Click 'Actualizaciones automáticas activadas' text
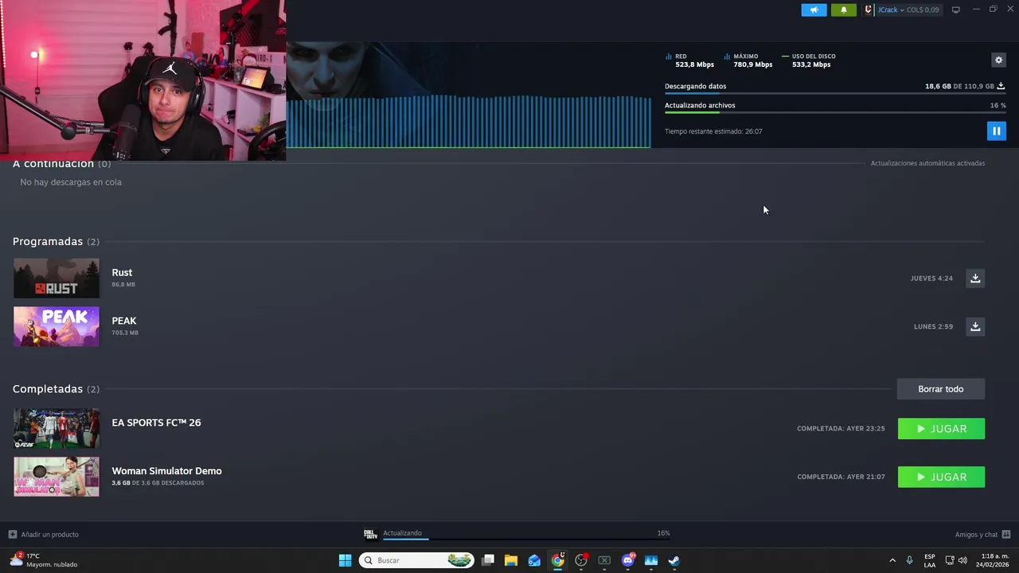Viewport: 1019px width, 573px height. pyautogui.click(x=927, y=163)
